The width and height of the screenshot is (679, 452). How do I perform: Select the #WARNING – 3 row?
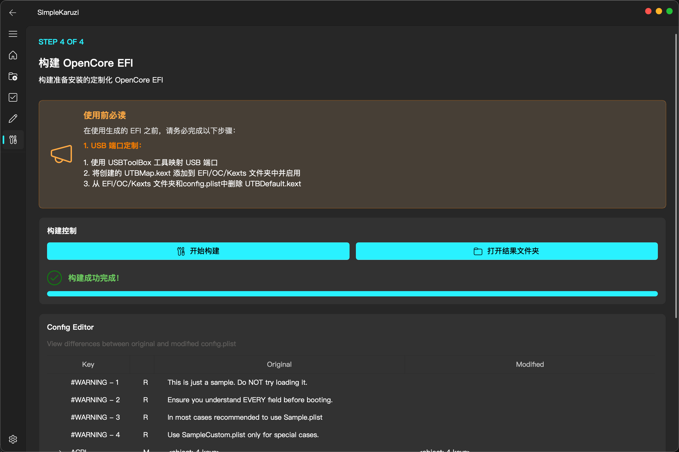click(95, 417)
